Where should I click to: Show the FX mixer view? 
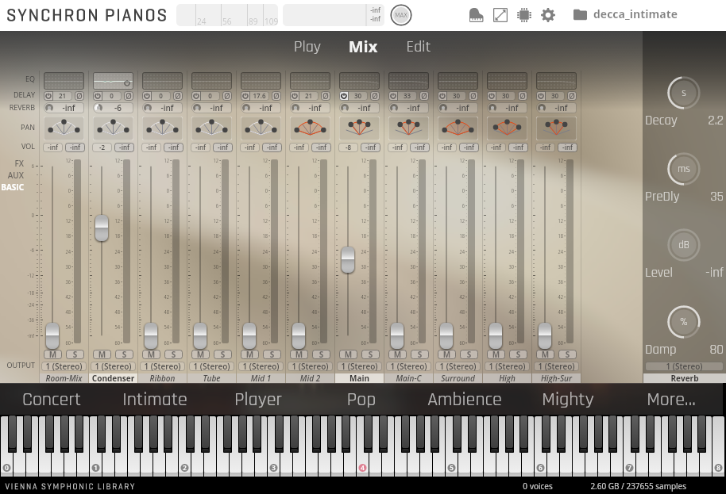click(x=19, y=163)
